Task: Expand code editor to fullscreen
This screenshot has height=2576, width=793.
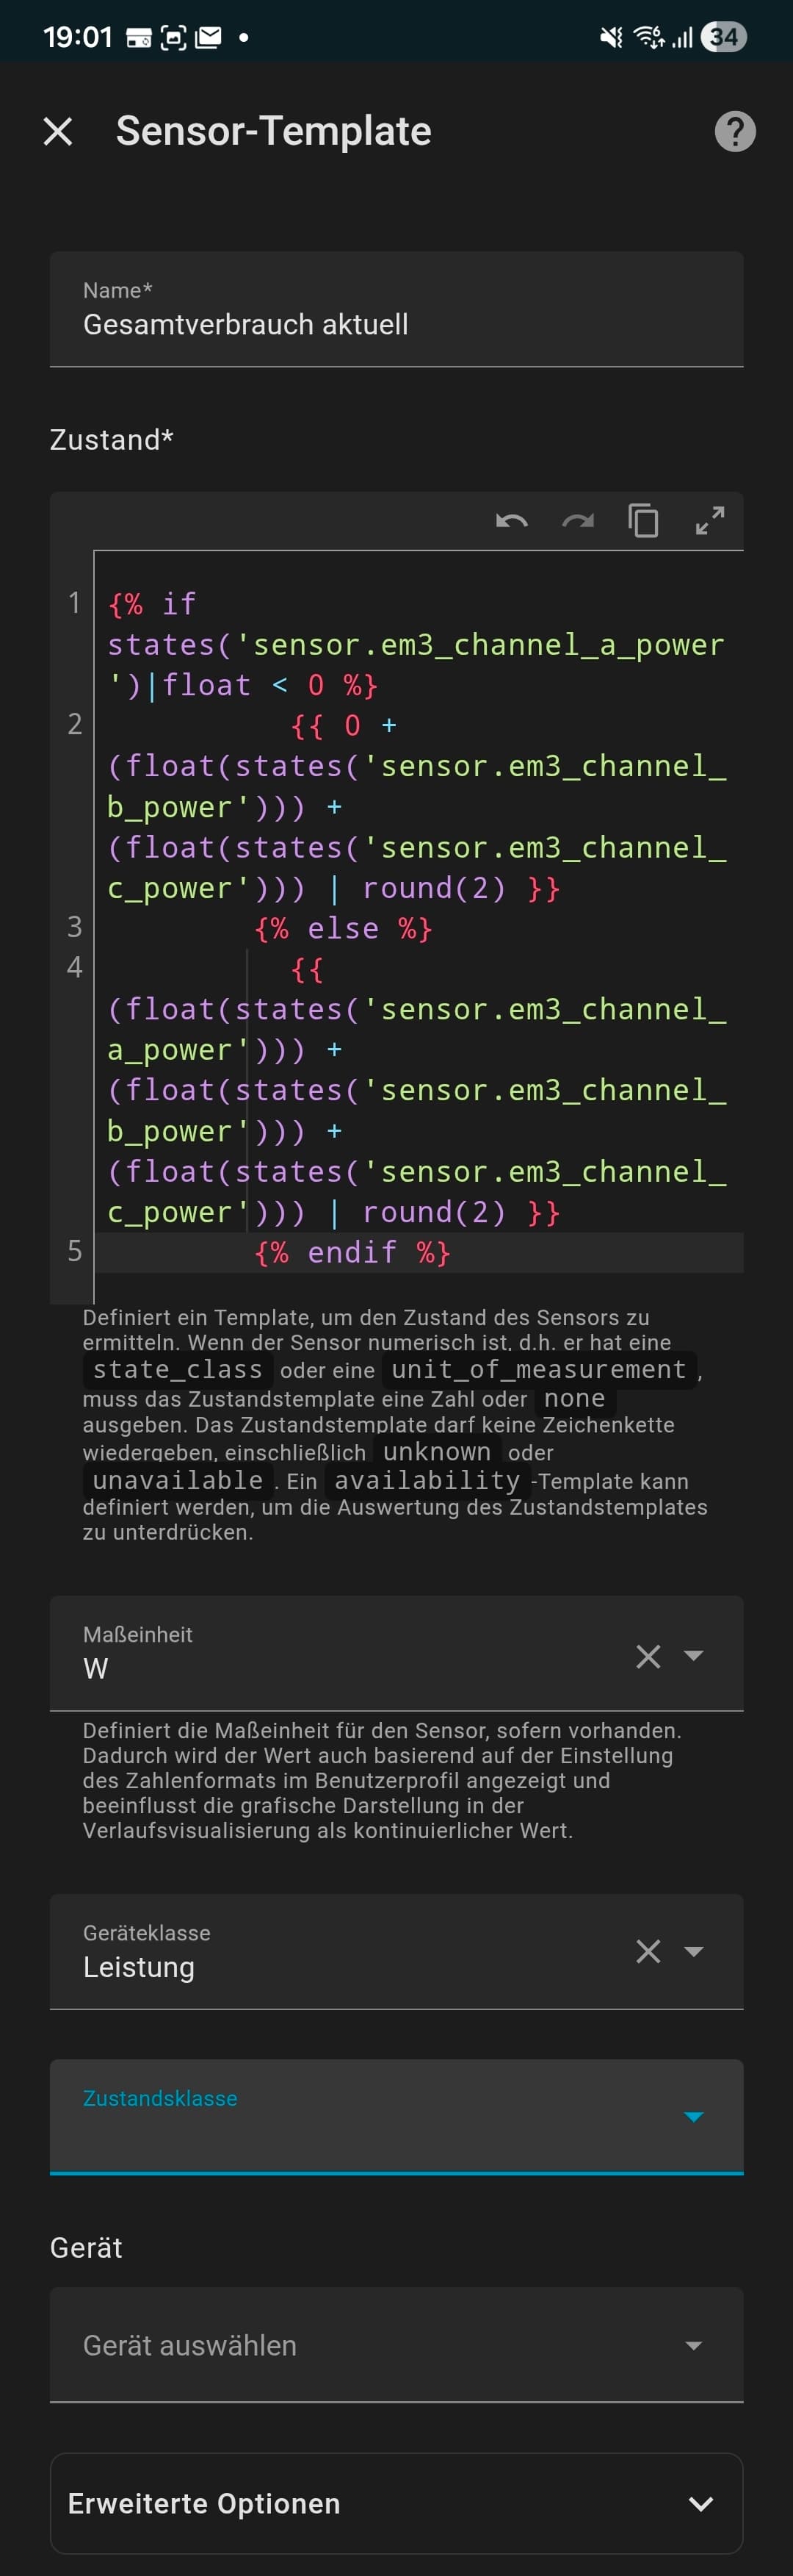Action: 710,521
